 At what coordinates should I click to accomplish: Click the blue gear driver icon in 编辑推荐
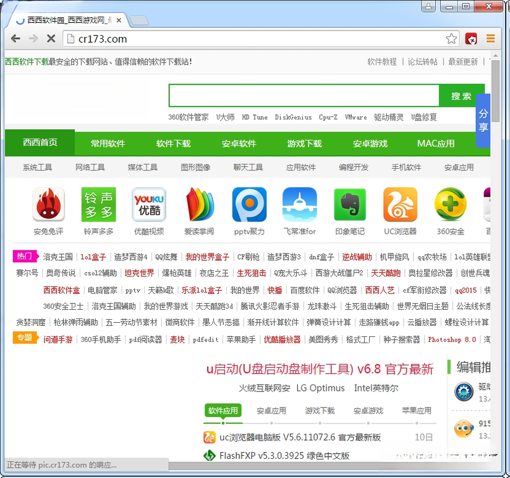[x=464, y=391]
